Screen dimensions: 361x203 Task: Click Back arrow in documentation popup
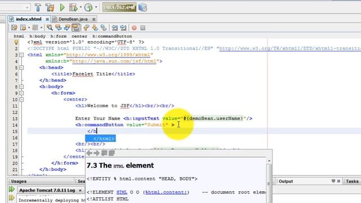[89, 153]
